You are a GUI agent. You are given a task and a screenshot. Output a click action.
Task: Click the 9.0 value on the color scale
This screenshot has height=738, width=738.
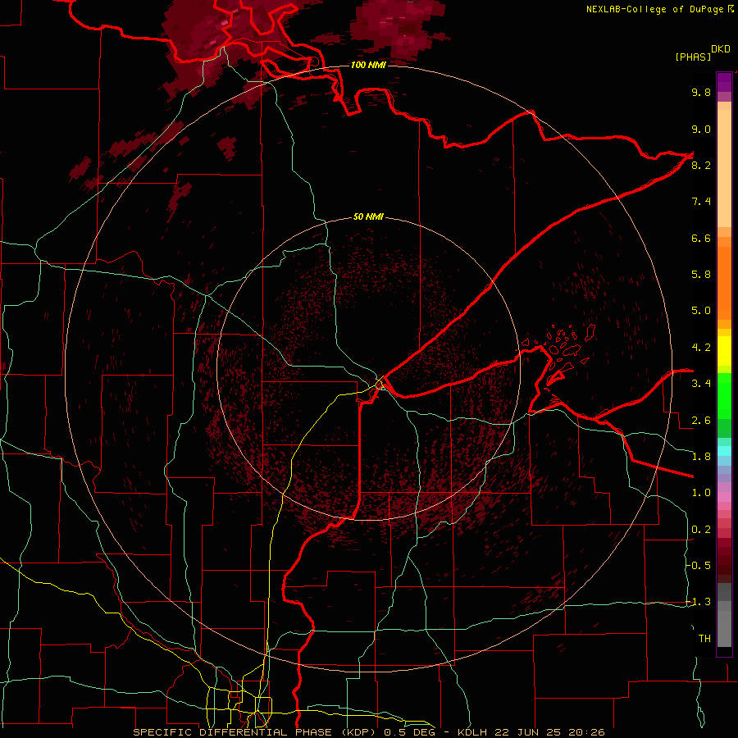[x=701, y=129]
